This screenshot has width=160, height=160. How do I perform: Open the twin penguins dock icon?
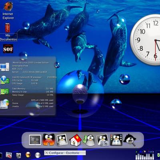coord(116,140)
